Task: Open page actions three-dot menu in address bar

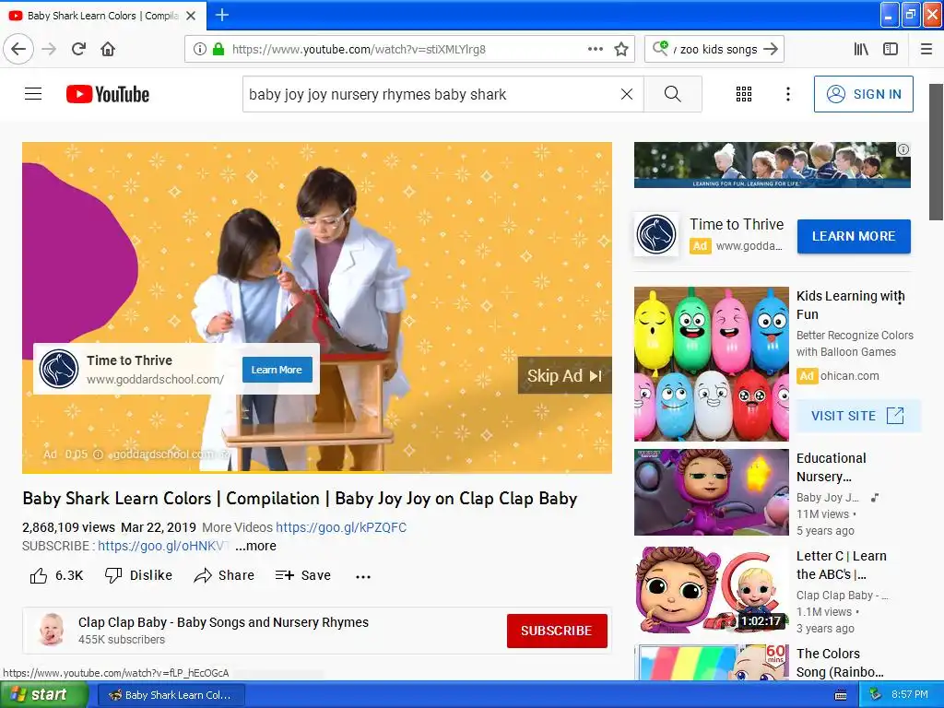Action: pos(595,49)
